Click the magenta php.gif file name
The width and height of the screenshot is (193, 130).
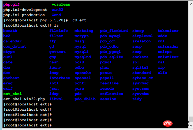coord(11,5)
